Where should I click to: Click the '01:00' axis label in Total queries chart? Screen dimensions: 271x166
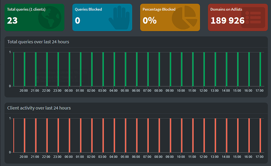pyautogui.click(x=80, y=91)
